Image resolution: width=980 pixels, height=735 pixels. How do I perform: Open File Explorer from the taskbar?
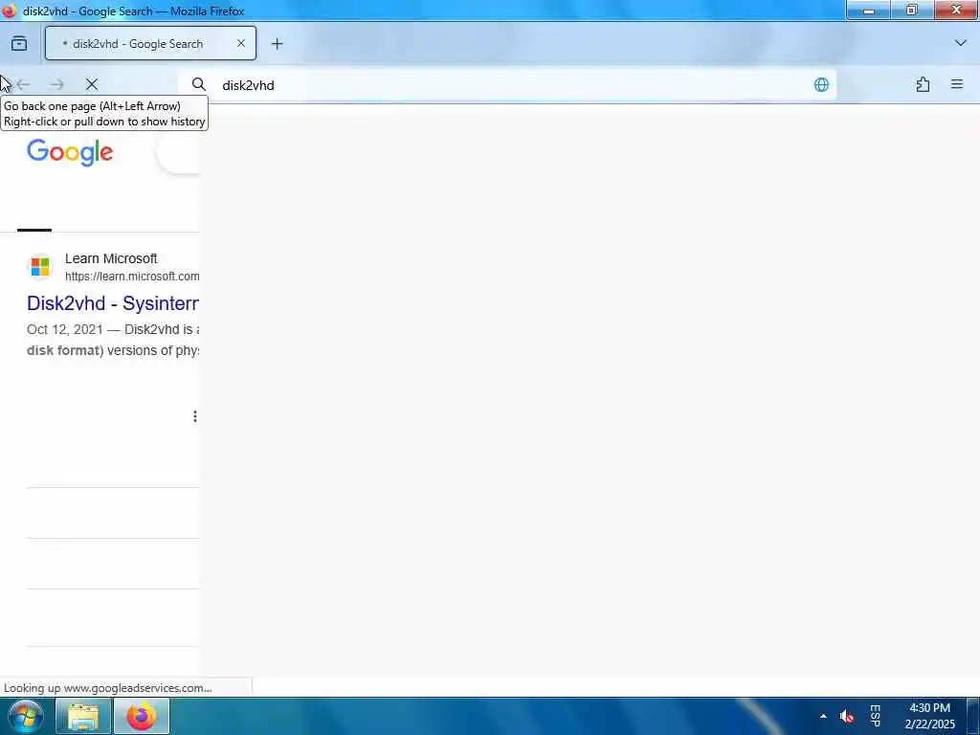pyautogui.click(x=83, y=717)
